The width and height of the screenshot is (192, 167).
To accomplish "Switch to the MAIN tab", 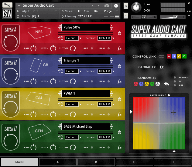I will (19, 162).
